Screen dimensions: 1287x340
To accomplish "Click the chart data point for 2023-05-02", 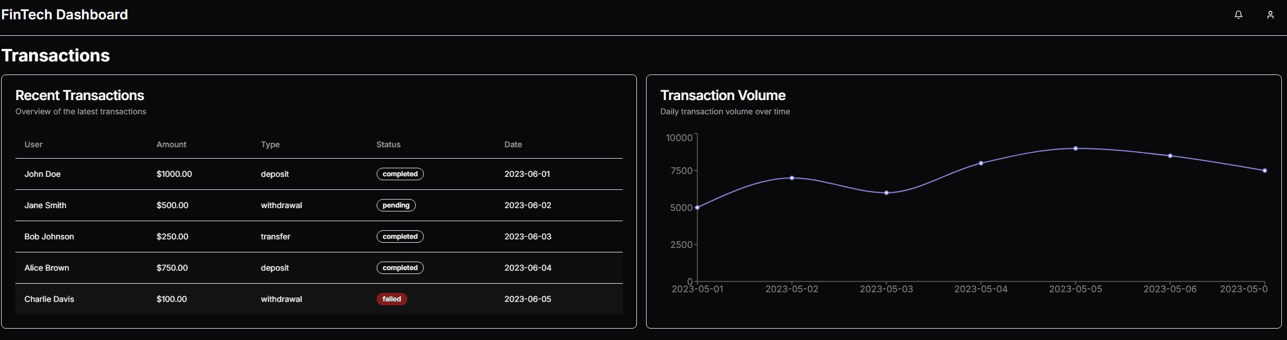I will [x=792, y=178].
